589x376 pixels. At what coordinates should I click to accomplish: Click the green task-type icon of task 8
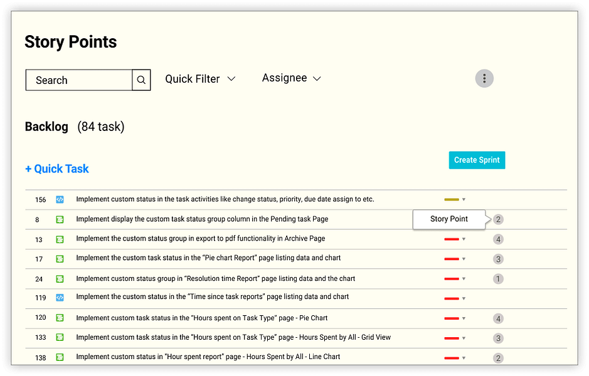point(60,219)
